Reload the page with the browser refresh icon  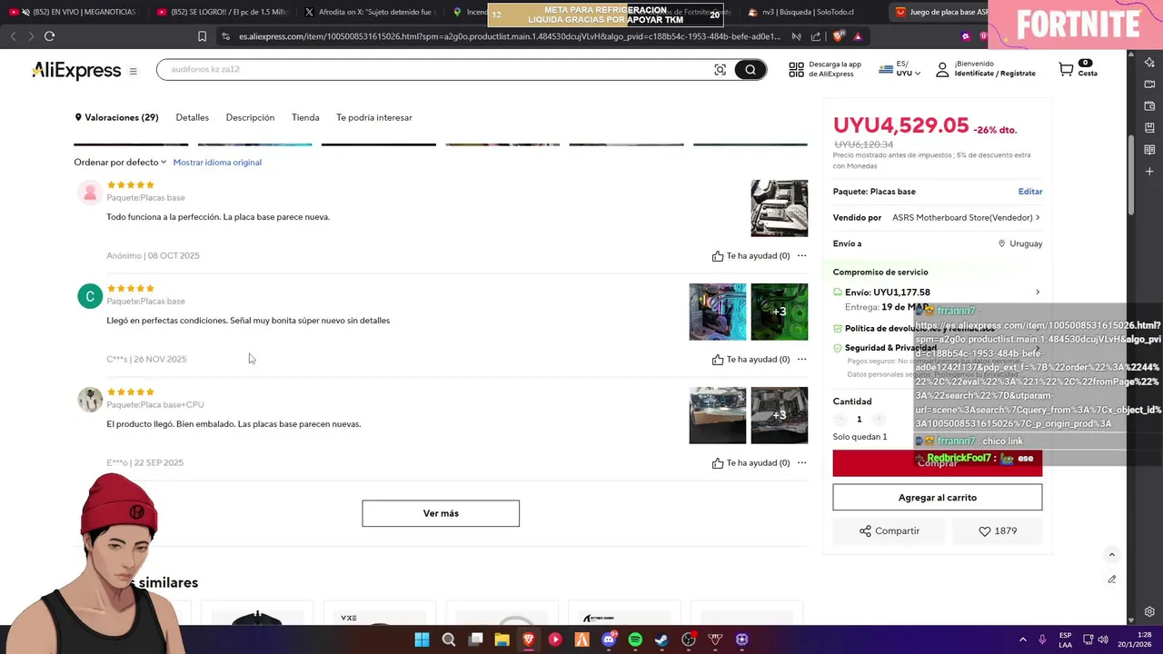[49, 36]
